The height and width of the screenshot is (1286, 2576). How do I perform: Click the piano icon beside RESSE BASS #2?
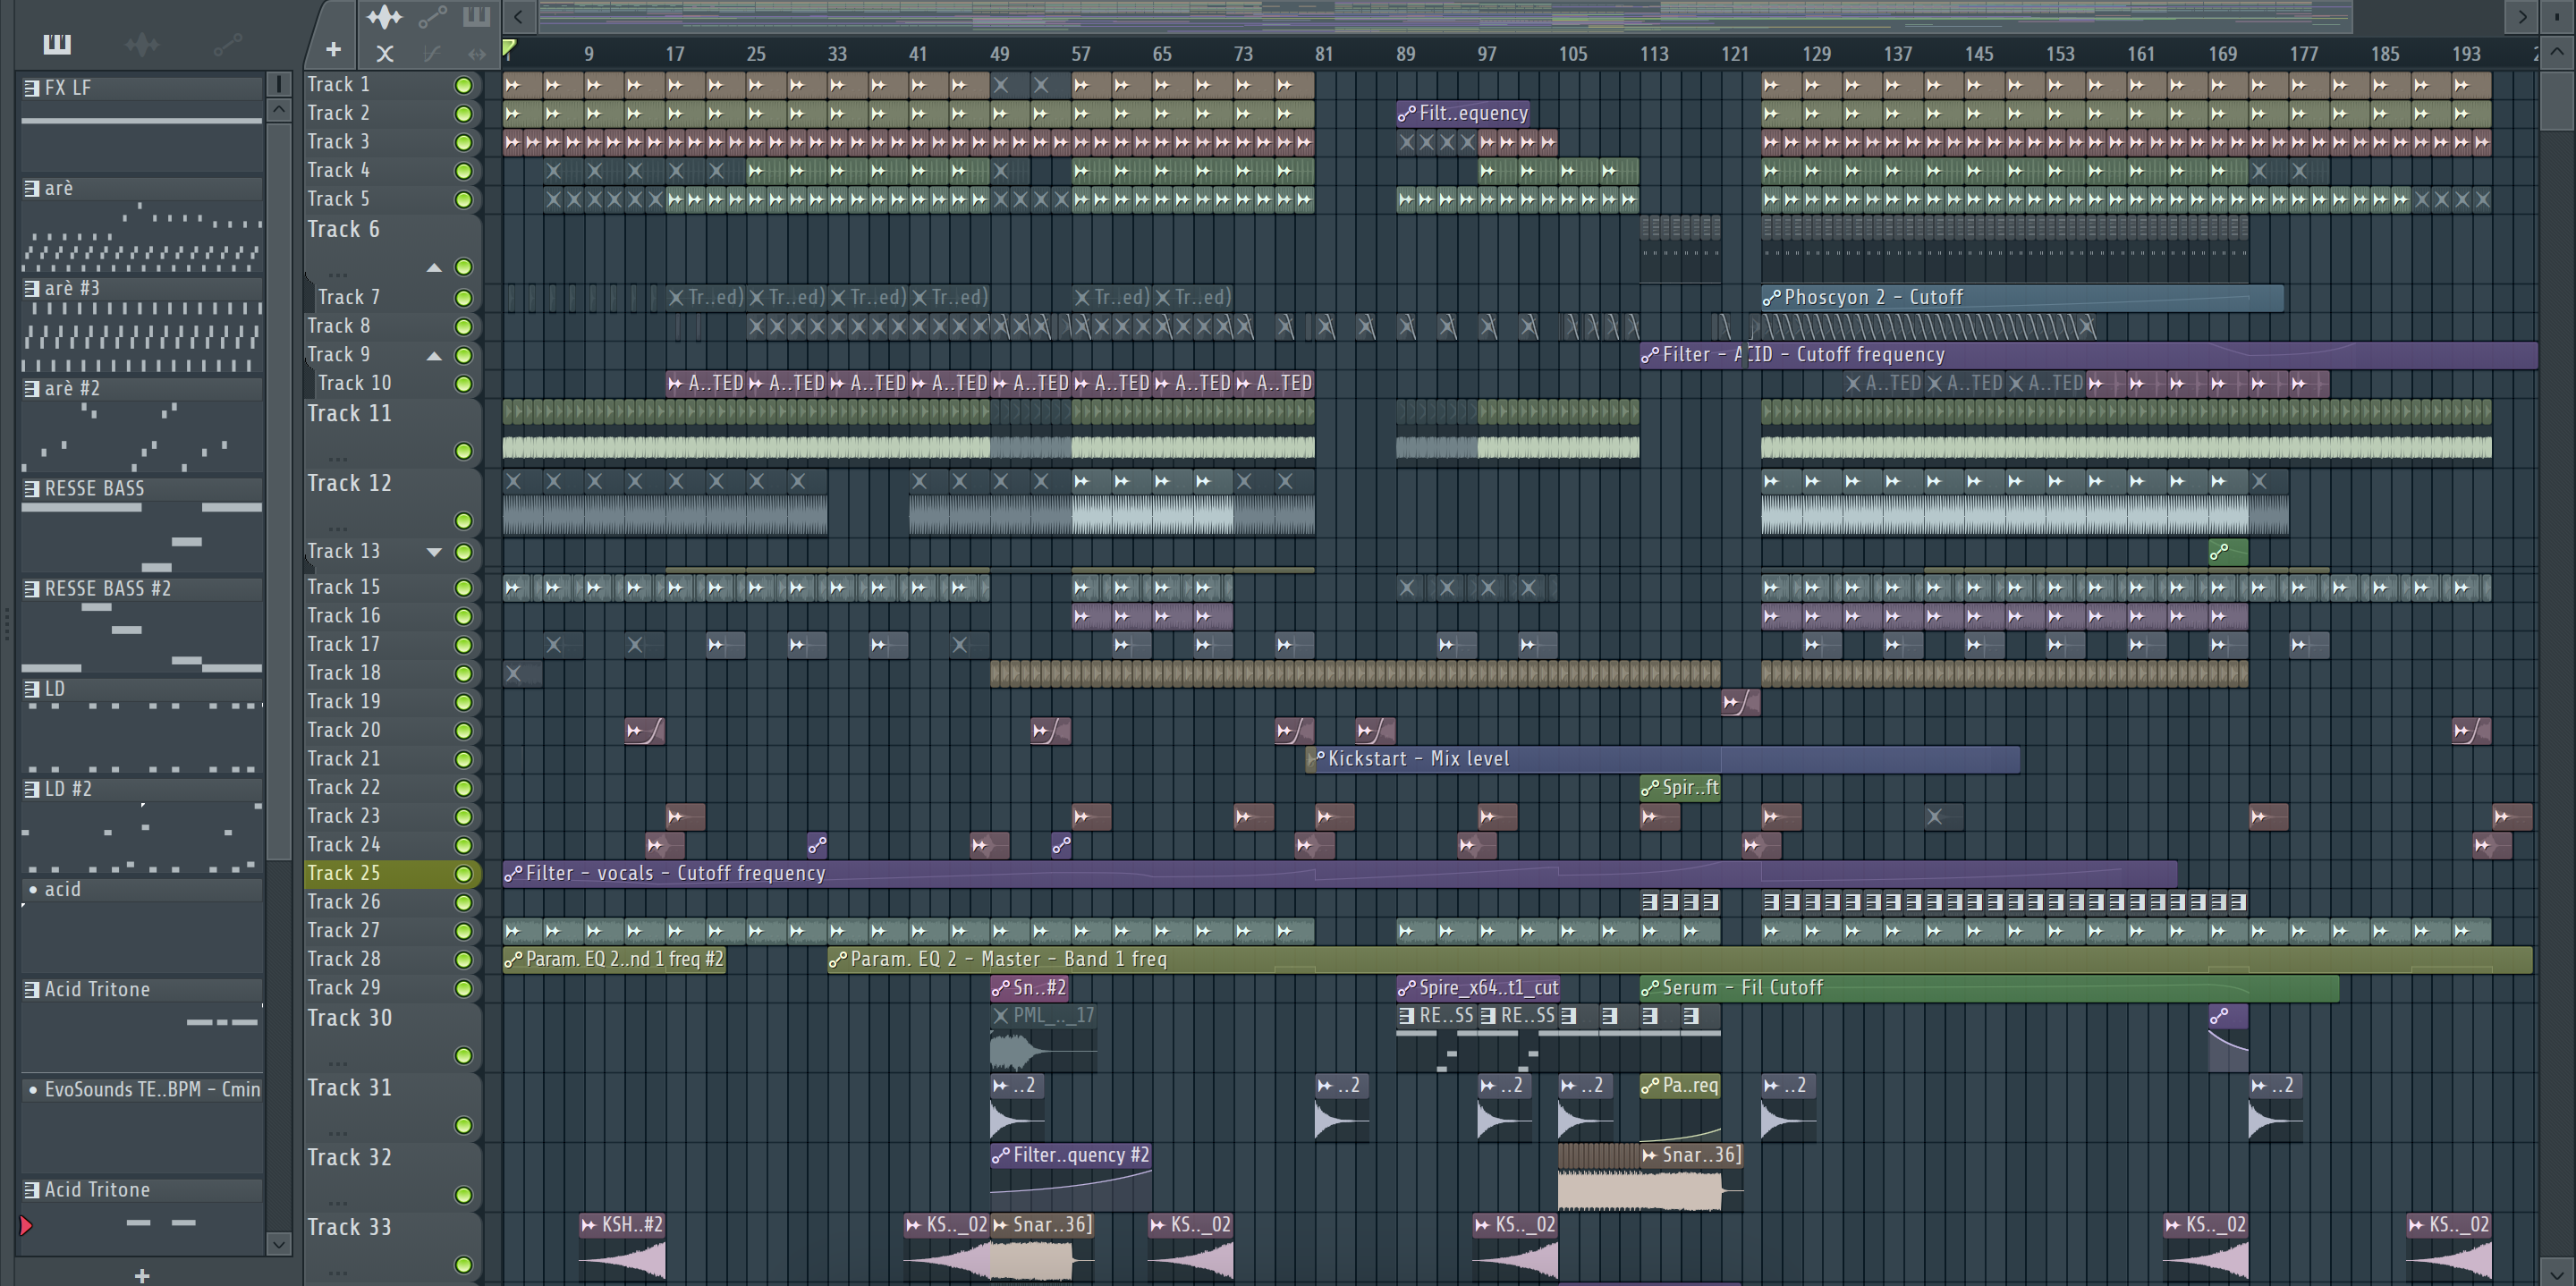(x=32, y=589)
